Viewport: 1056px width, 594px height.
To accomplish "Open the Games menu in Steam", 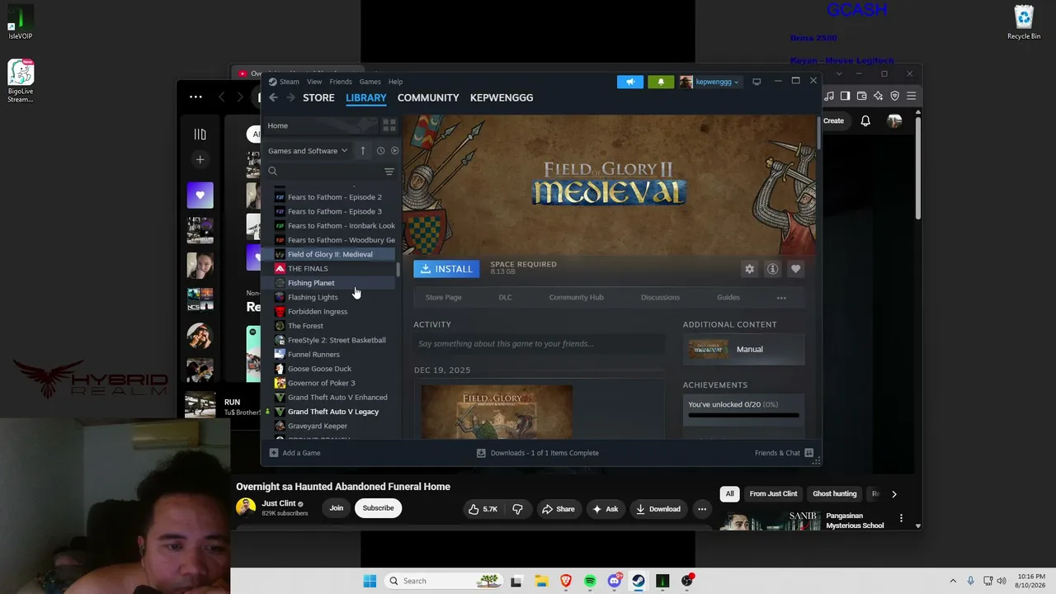I will pyautogui.click(x=370, y=82).
